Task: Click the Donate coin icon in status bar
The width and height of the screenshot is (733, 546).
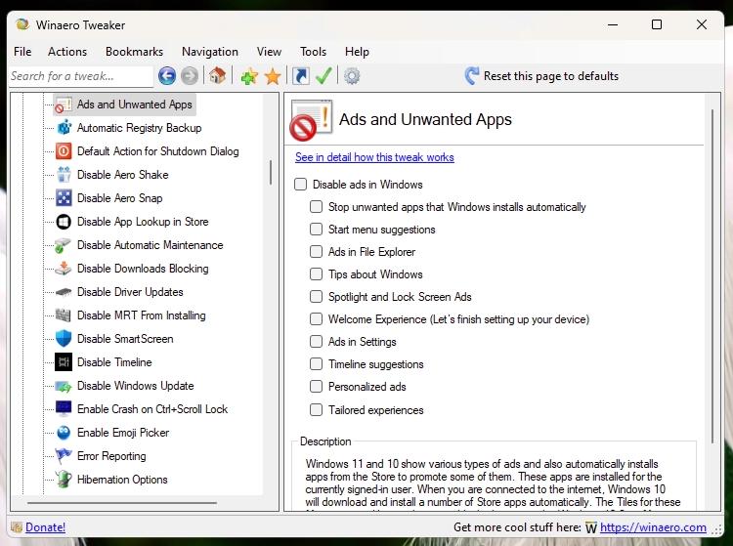Action: [x=17, y=527]
